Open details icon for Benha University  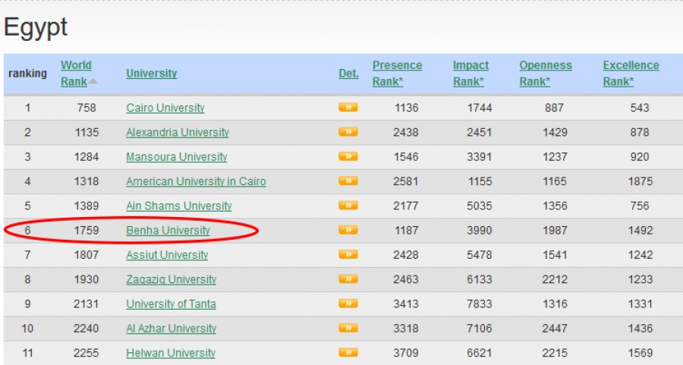(348, 229)
